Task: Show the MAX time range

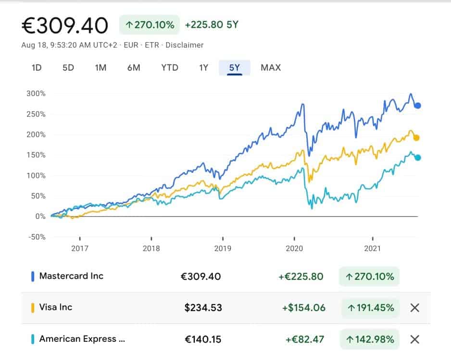Action: click(271, 68)
